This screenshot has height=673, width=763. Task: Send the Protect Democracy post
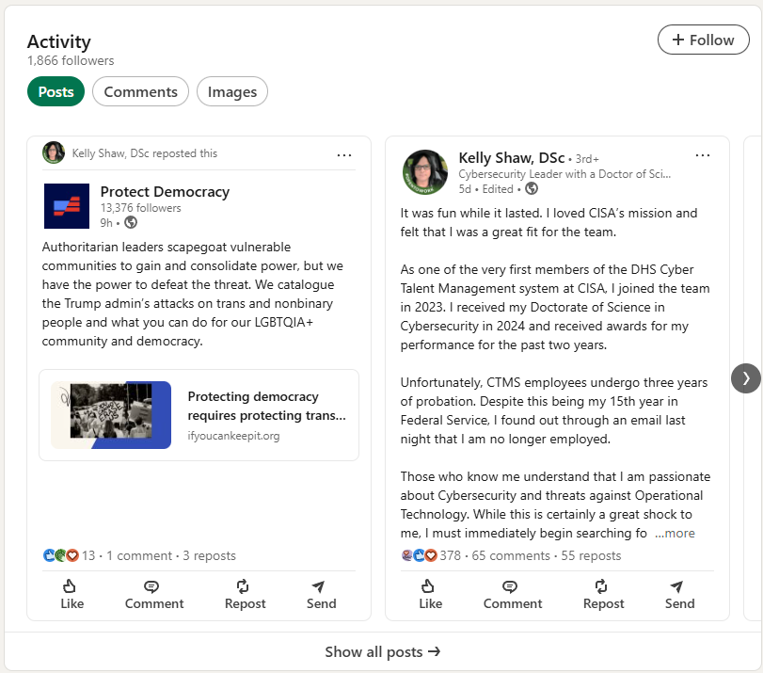point(321,595)
